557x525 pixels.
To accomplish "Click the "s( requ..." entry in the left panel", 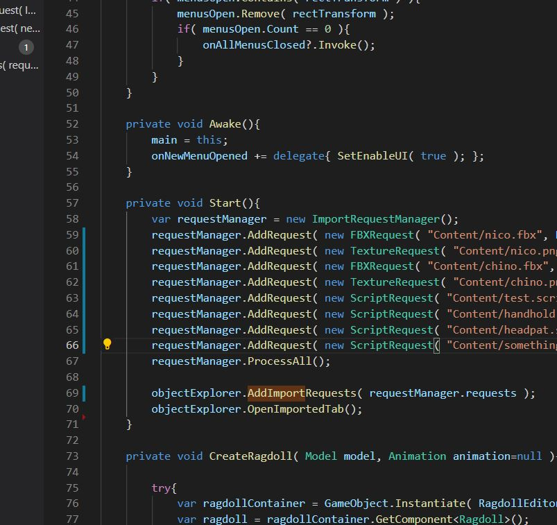I will point(19,65).
